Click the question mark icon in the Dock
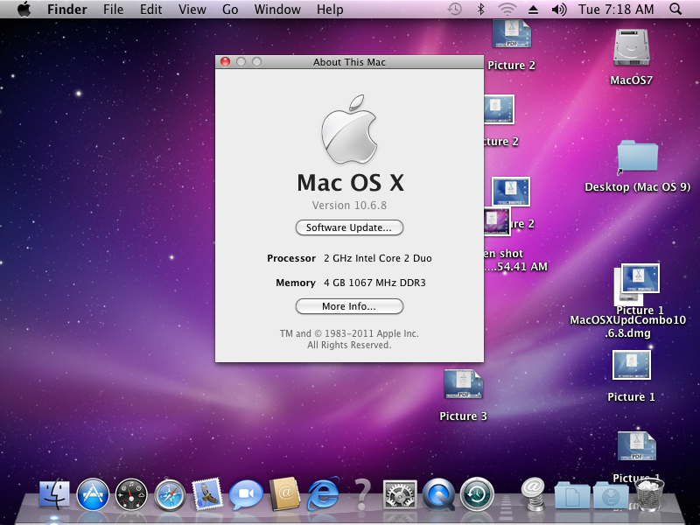This screenshot has height=525, width=700. (x=362, y=494)
